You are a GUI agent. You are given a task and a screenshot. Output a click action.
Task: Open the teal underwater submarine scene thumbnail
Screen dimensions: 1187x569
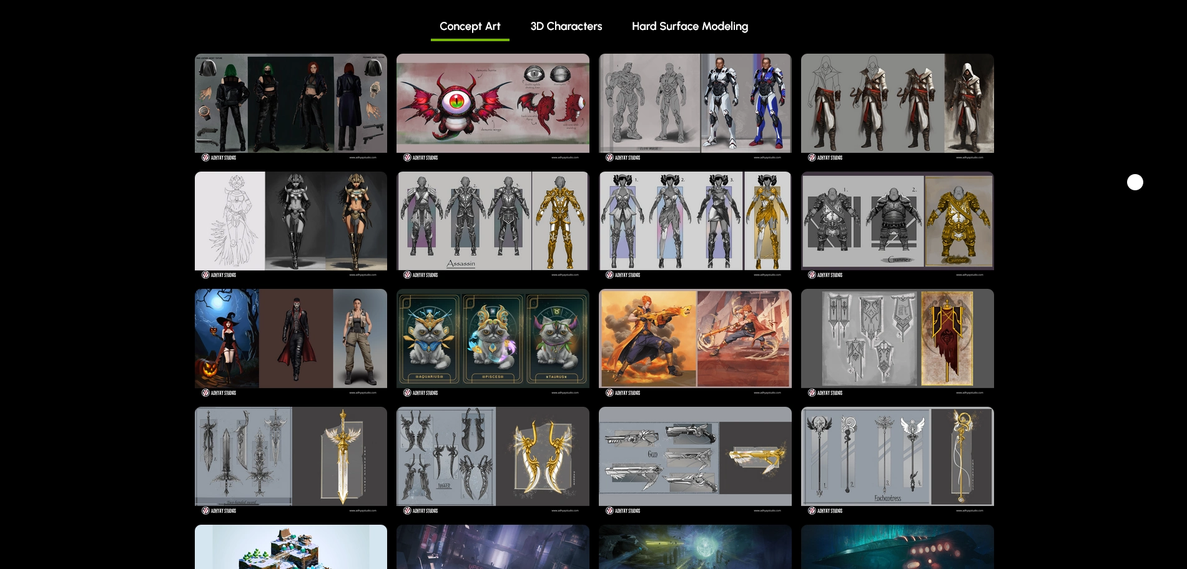pos(897,547)
